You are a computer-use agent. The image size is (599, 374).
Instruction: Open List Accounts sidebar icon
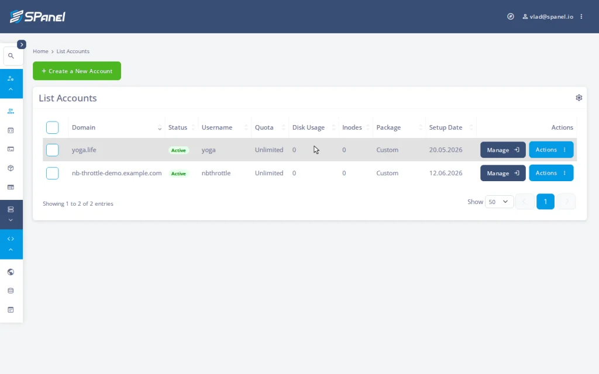pos(11,111)
